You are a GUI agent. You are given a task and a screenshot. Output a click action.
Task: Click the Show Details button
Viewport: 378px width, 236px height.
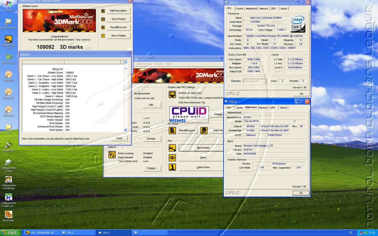pyautogui.click(x=118, y=36)
